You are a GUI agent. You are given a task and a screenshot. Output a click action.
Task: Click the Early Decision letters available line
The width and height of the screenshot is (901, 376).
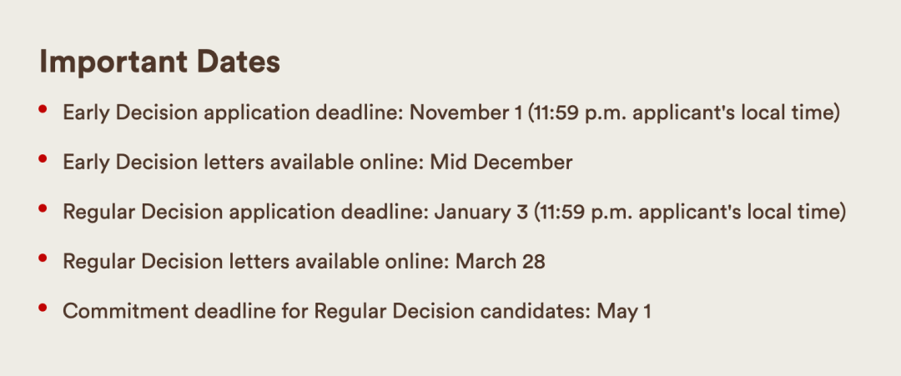318,163
